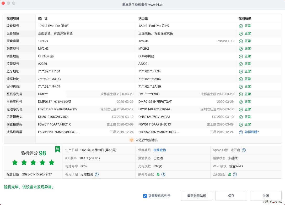285x205 pixels.
Task: Click 检测结果 column header
Action: pyautogui.click(x=245, y=18)
